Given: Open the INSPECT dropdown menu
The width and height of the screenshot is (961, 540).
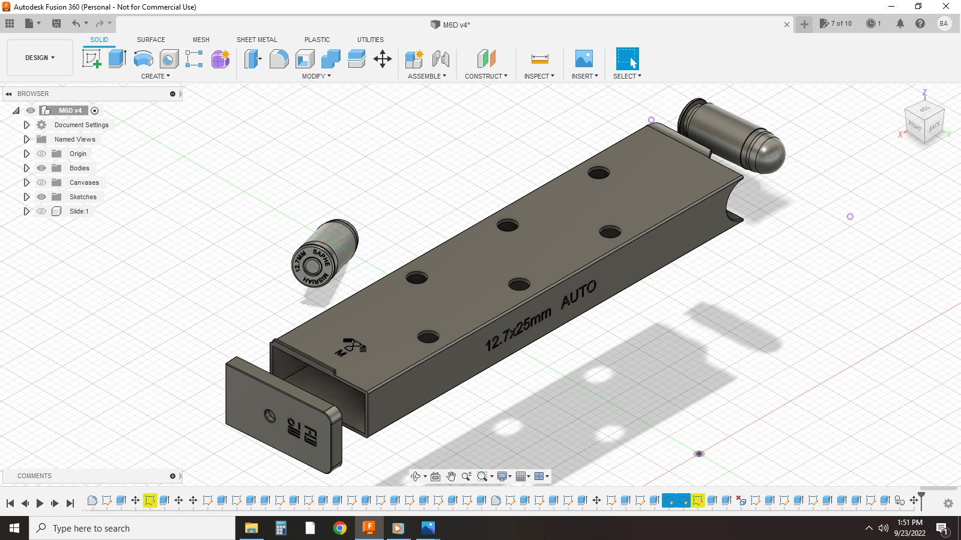Looking at the screenshot, I should (x=539, y=76).
